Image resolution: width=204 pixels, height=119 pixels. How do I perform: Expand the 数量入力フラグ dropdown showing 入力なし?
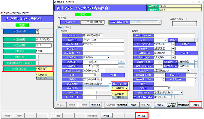click(173, 57)
